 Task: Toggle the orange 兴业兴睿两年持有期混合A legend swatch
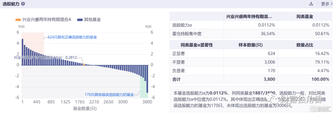18,20
